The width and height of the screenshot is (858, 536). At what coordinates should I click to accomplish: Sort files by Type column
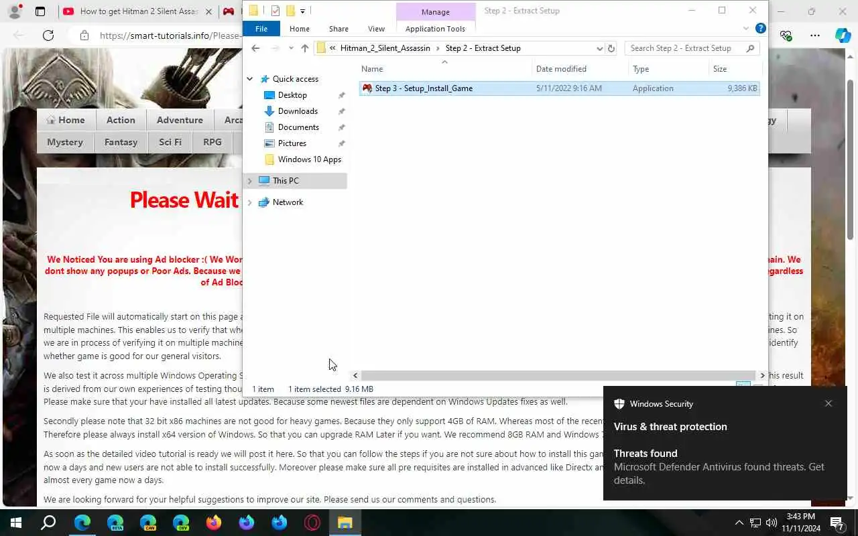coord(668,69)
